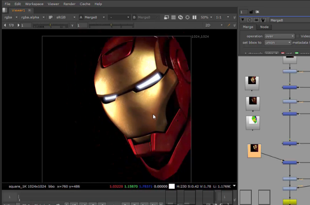310x205 pixels.
Task: Switch to the Node properties tab
Action: [264, 27]
